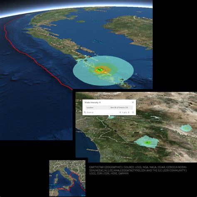Click the Location field label in popup
The height and width of the screenshot is (197, 197).
point(90,108)
